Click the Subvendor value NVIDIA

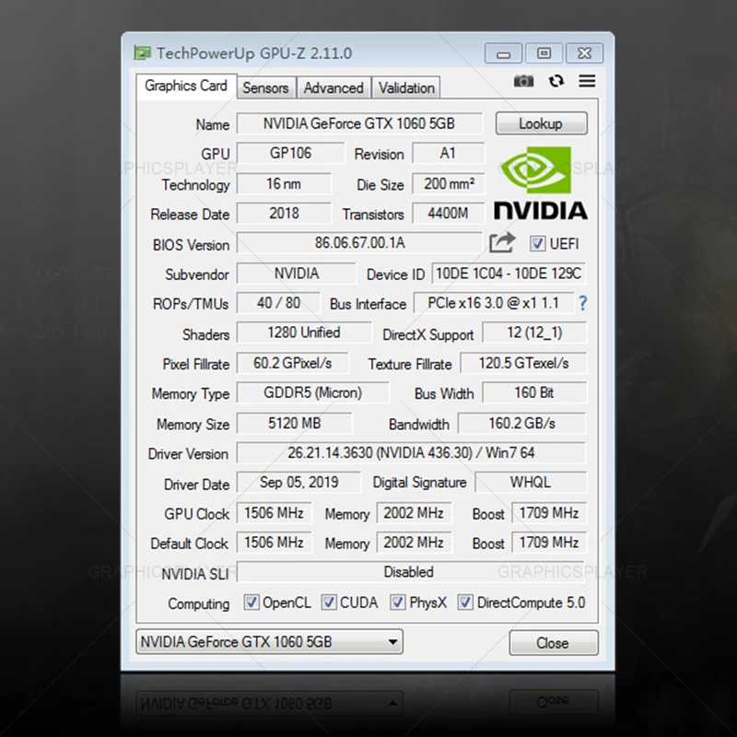click(x=296, y=273)
